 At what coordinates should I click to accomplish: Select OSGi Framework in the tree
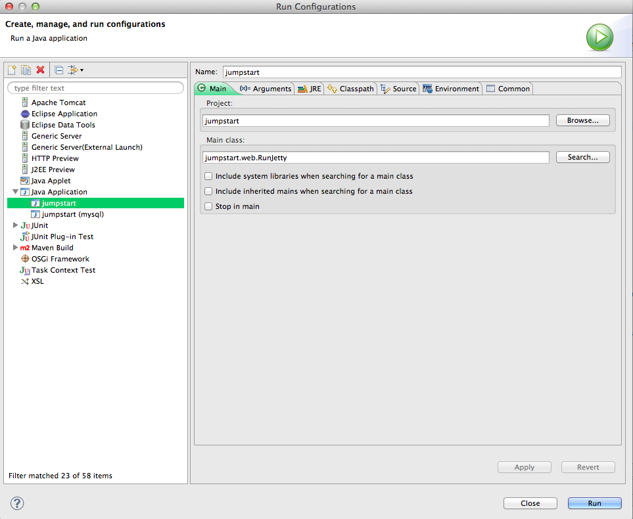pyautogui.click(x=60, y=259)
